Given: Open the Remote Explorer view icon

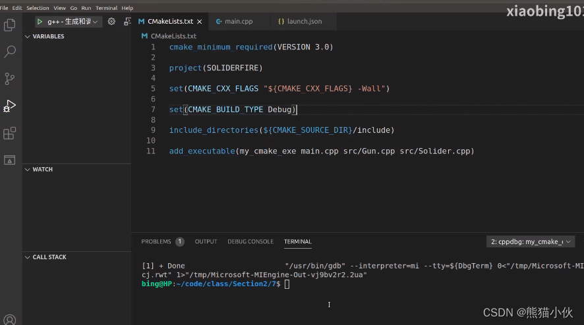Looking at the screenshot, I should (x=10, y=161).
